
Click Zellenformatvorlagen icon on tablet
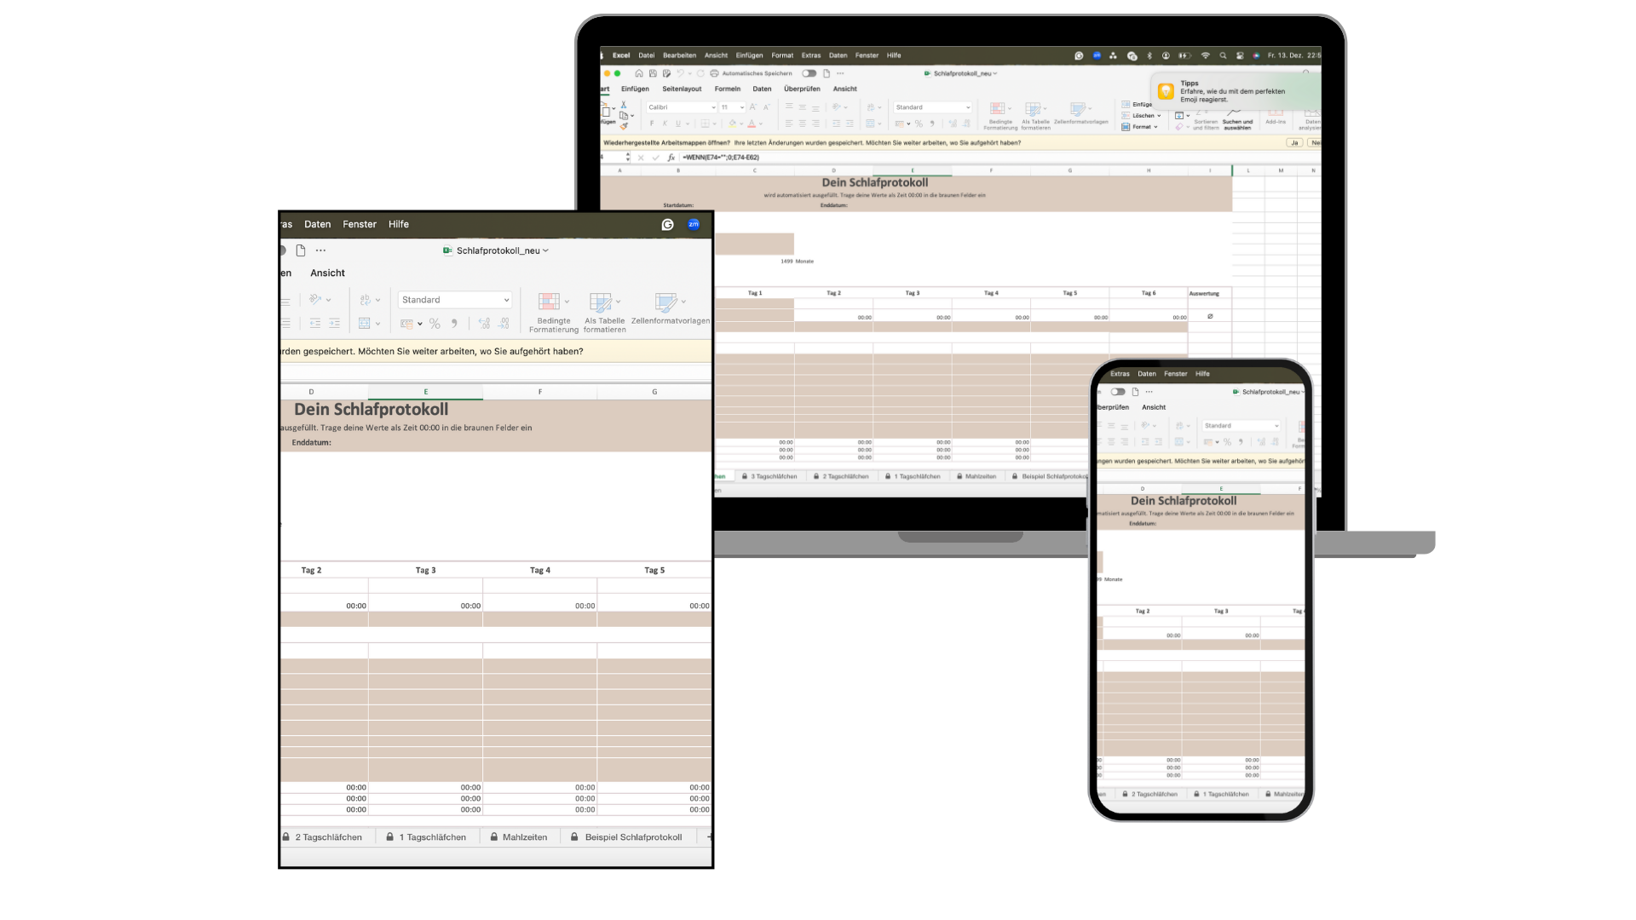tap(665, 302)
